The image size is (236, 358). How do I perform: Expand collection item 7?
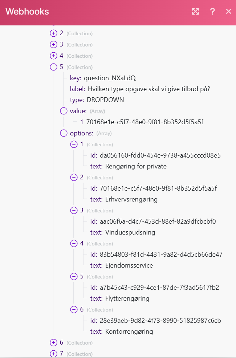[x=53, y=354]
